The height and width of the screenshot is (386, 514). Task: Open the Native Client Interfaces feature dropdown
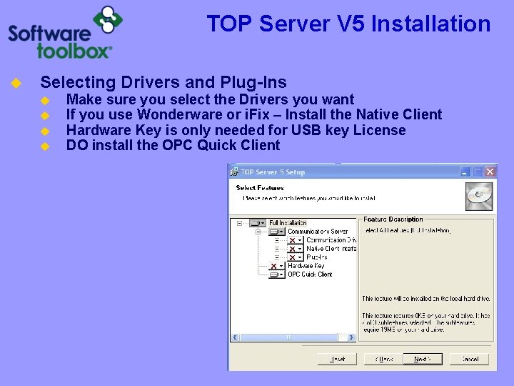(295, 249)
